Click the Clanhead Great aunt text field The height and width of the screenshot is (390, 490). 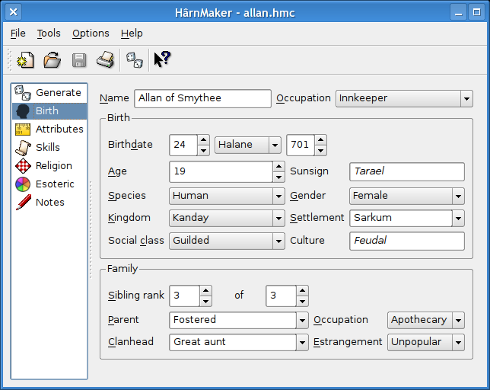[233, 343]
